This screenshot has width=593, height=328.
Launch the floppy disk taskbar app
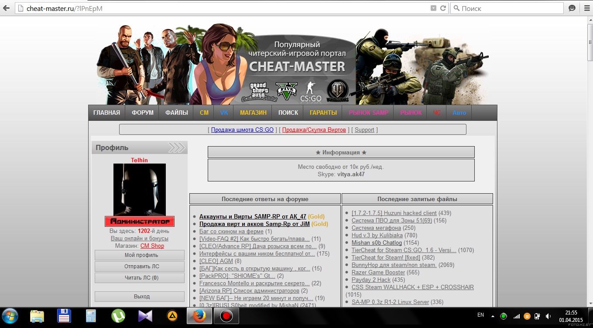(64, 316)
